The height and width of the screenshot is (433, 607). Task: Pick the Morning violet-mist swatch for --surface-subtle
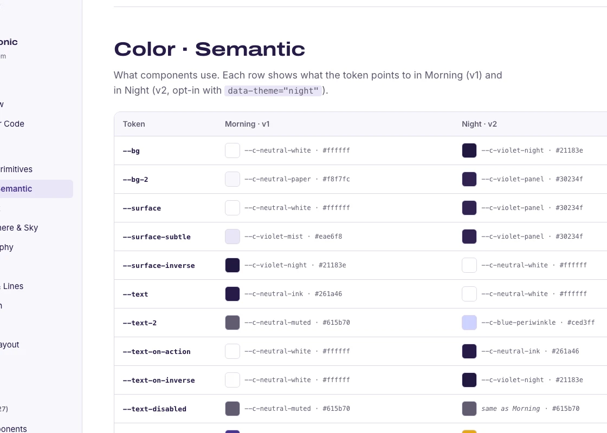[233, 236]
